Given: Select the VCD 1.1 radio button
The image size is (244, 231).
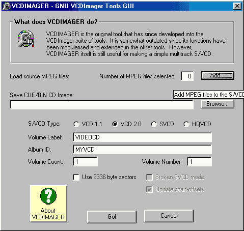Looking at the screenshot, I should tap(76, 124).
